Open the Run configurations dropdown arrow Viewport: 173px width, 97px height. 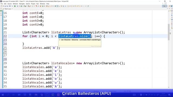click(23, 6)
